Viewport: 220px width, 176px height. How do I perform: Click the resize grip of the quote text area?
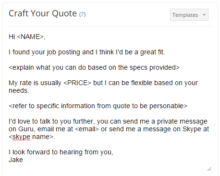click(209, 169)
